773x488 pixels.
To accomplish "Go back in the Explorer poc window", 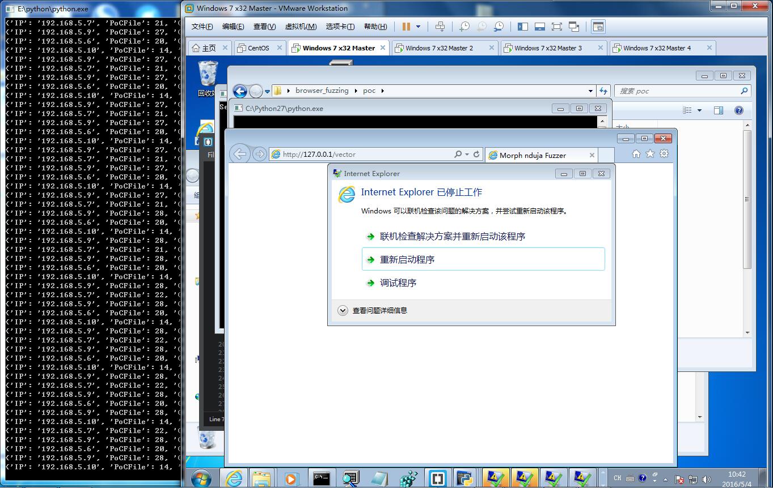I will point(240,91).
